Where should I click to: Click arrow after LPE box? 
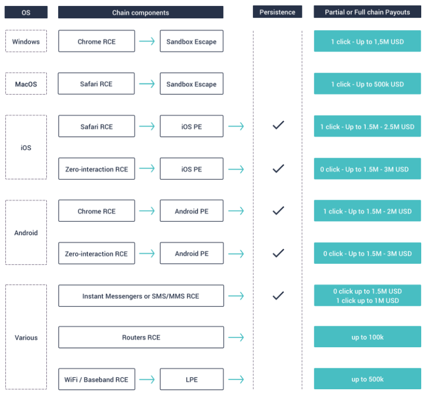[x=236, y=380]
